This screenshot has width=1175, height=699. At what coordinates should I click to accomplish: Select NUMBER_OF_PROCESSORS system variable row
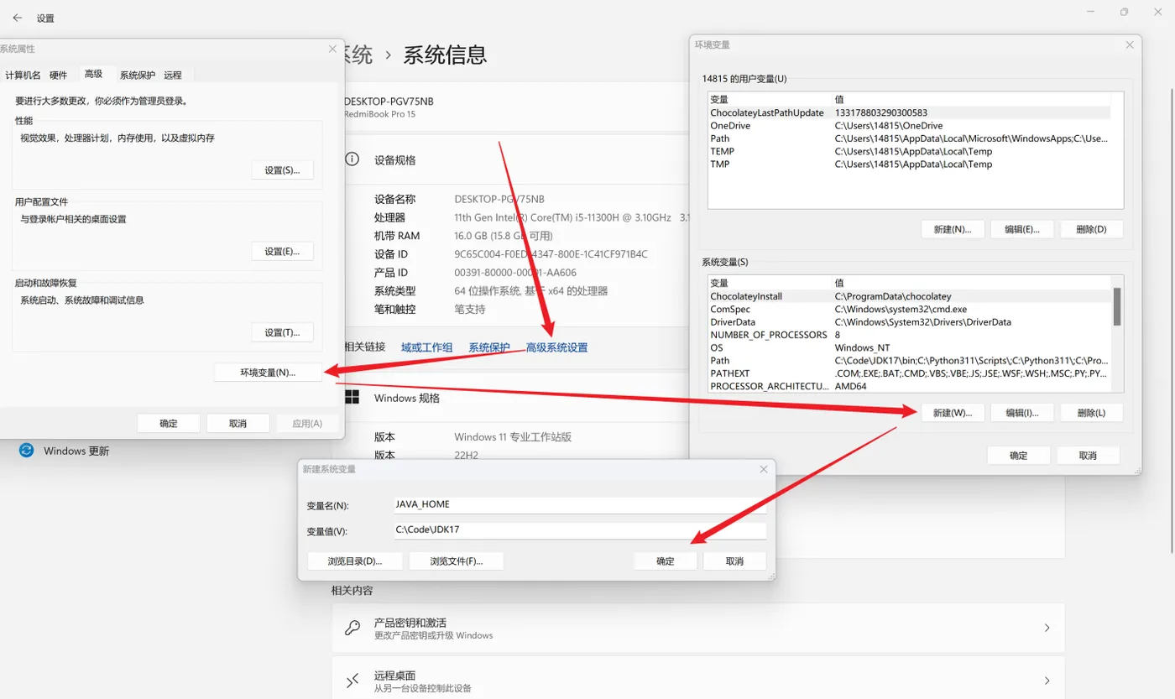click(910, 335)
